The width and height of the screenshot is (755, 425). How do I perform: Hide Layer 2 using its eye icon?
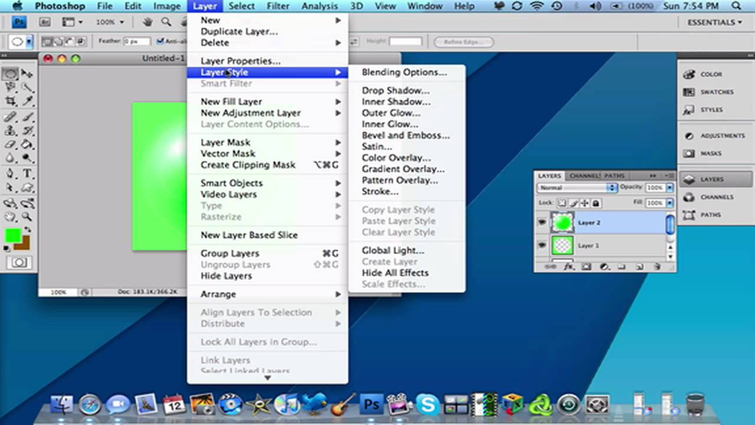pyautogui.click(x=541, y=223)
